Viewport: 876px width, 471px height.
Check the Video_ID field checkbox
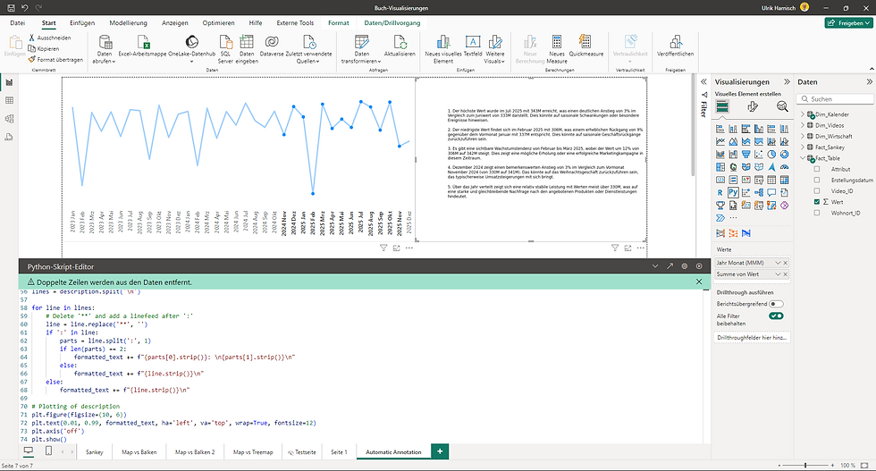[817, 191]
